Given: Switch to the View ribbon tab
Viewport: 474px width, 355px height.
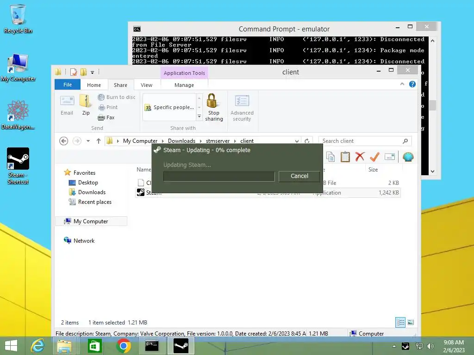Looking at the screenshot, I should [146, 85].
